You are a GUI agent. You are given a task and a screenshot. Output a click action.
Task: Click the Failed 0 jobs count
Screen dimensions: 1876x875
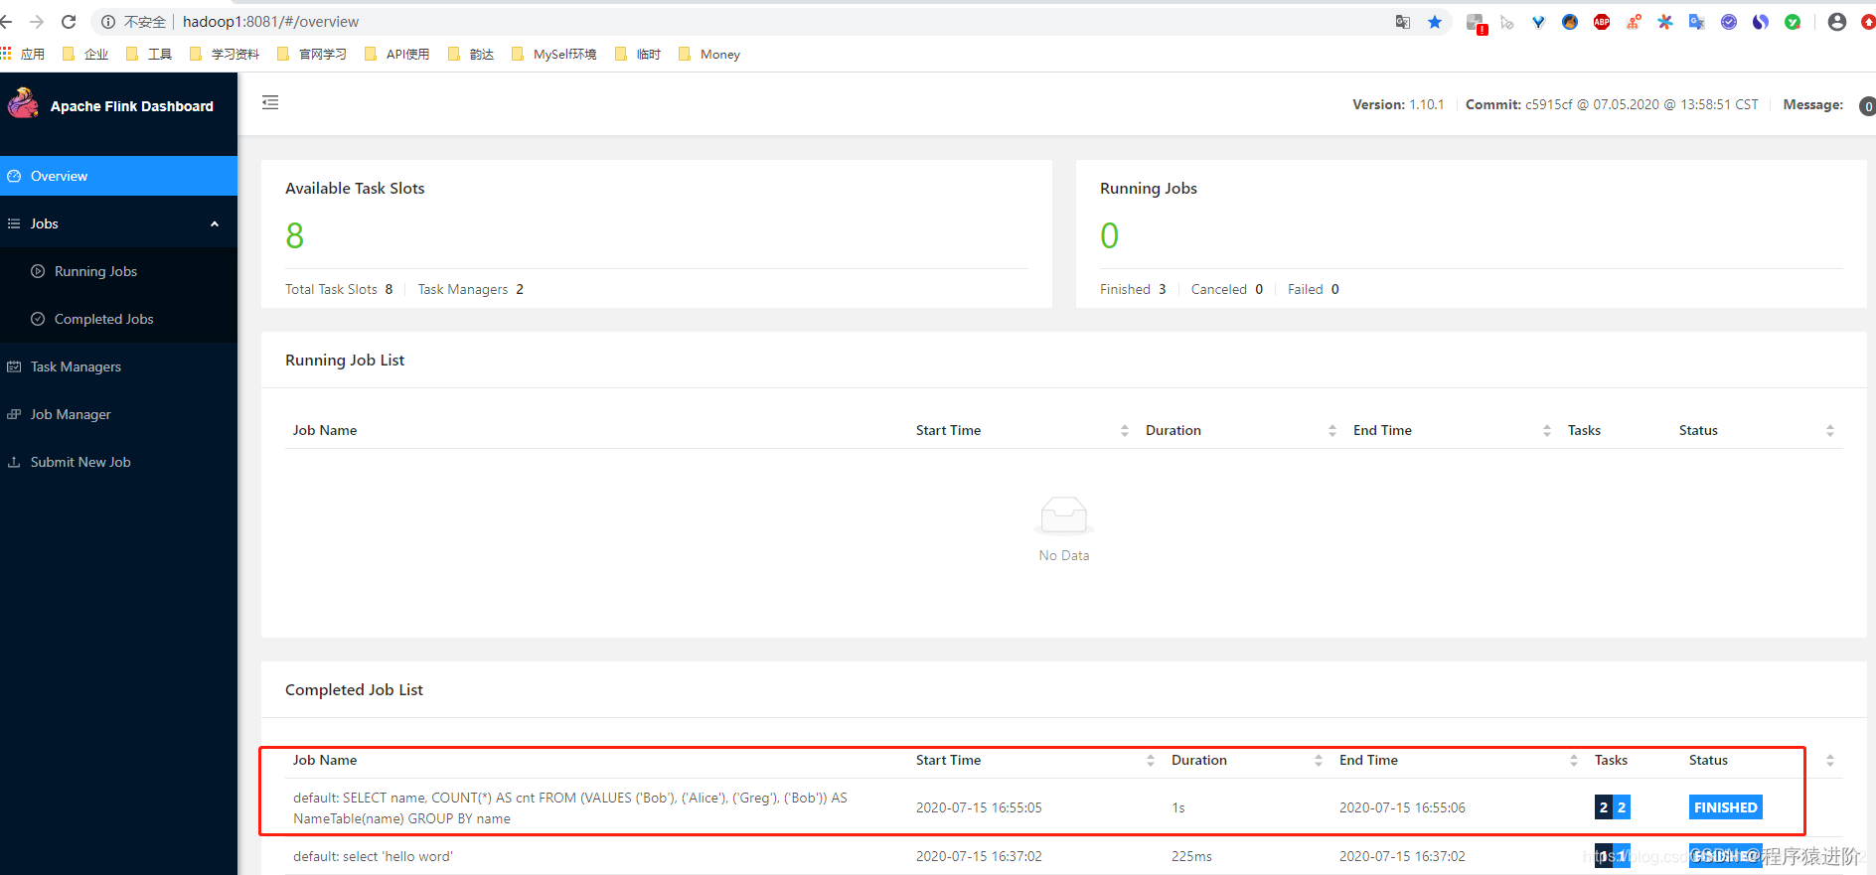pos(1314,289)
